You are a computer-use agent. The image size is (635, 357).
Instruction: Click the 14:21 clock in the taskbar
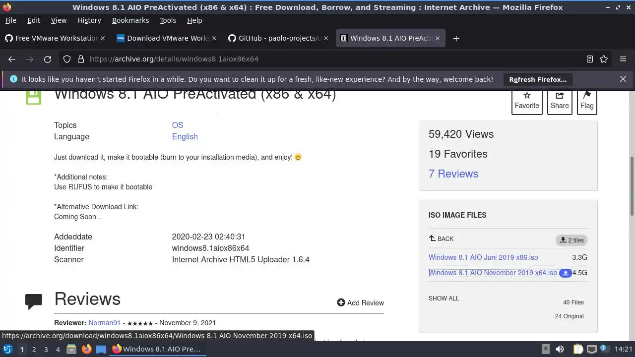[624, 350]
